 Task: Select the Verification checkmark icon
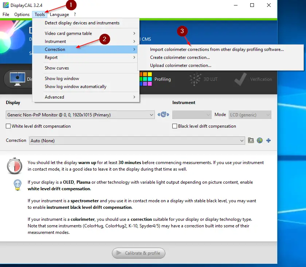[240, 79]
